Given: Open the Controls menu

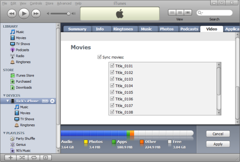Looking at the screenshot, I should (x=36, y=3).
